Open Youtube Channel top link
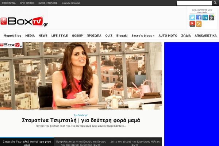The height and width of the screenshot is (146, 219). click(x=71, y=3)
